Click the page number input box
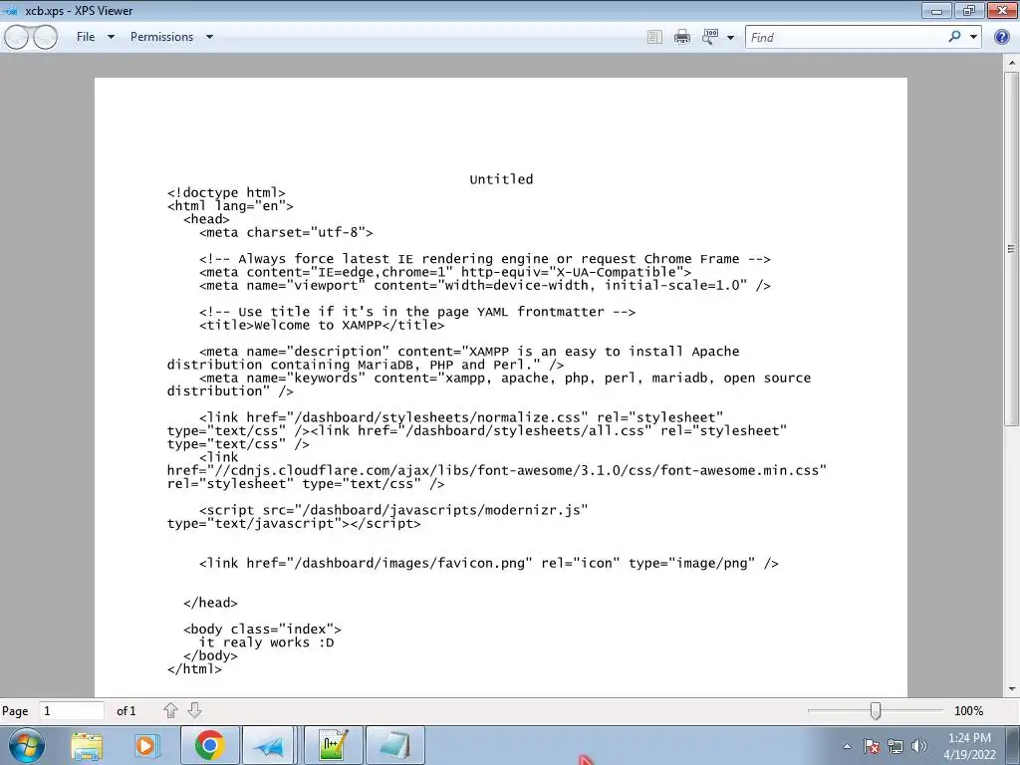The image size is (1020, 765). point(72,711)
